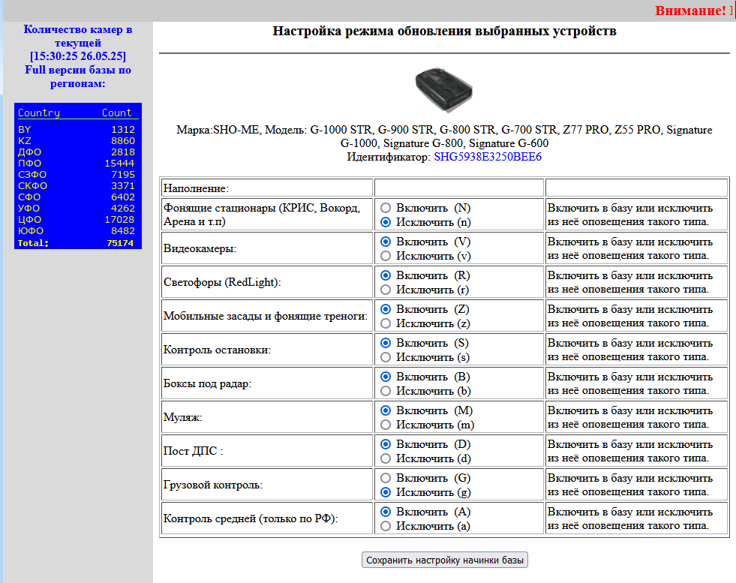736x583 pixels.
Task: Choose Исключить (s) for Контроль остановки
Action: [386, 357]
